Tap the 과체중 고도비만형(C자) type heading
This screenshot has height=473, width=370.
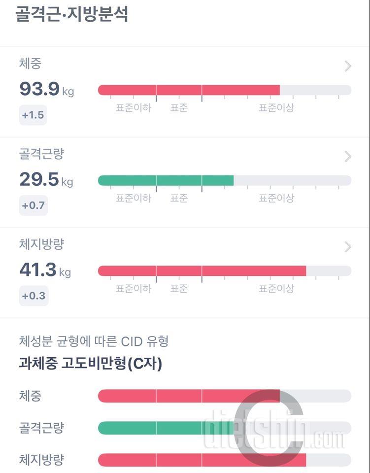tap(90, 364)
